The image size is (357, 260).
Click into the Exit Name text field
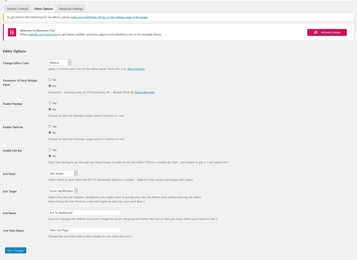[x=84, y=213]
